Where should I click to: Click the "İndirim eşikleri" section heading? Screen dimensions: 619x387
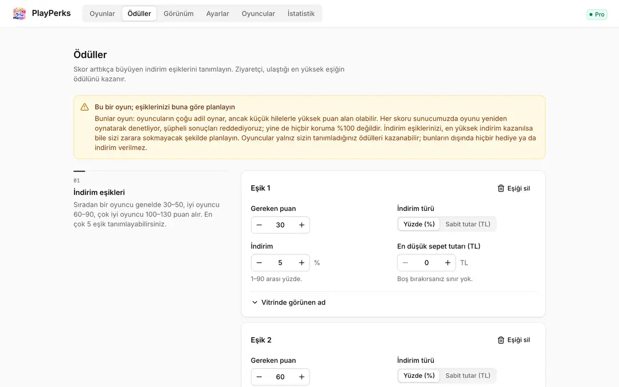[99, 192]
